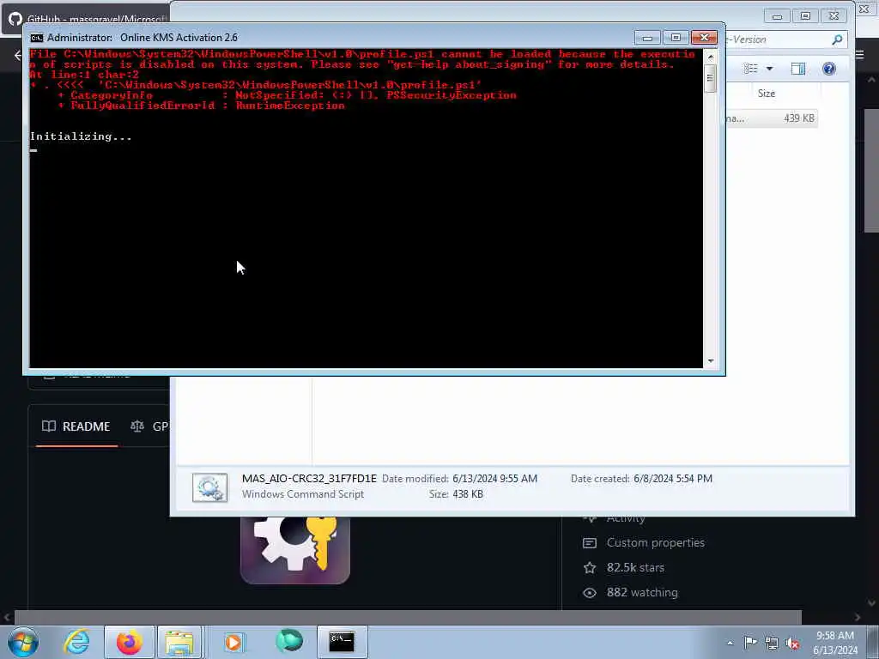Select the command prompt taskbar button
This screenshot has height=659, width=879.
click(x=342, y=642)
